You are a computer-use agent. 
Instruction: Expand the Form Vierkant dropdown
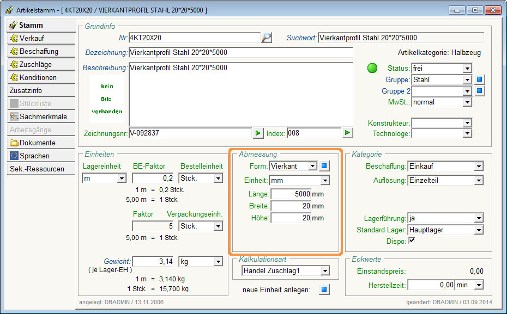312,166
